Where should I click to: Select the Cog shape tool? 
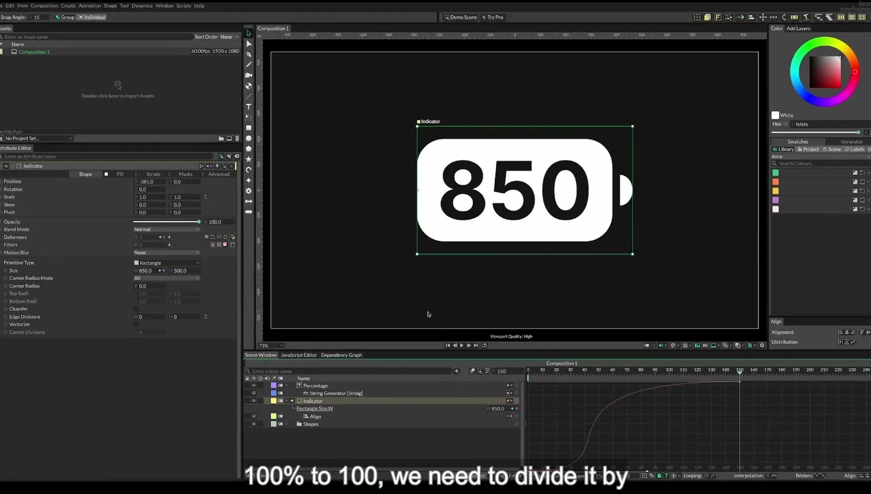click(249, 191)
